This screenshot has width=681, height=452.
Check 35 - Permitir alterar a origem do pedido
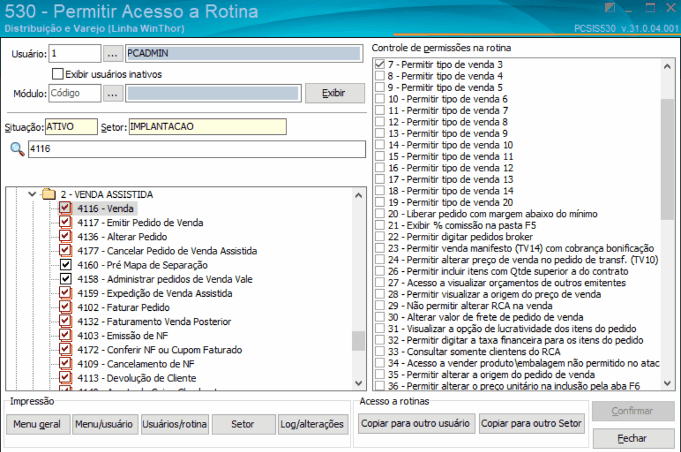tap(380, 374)
